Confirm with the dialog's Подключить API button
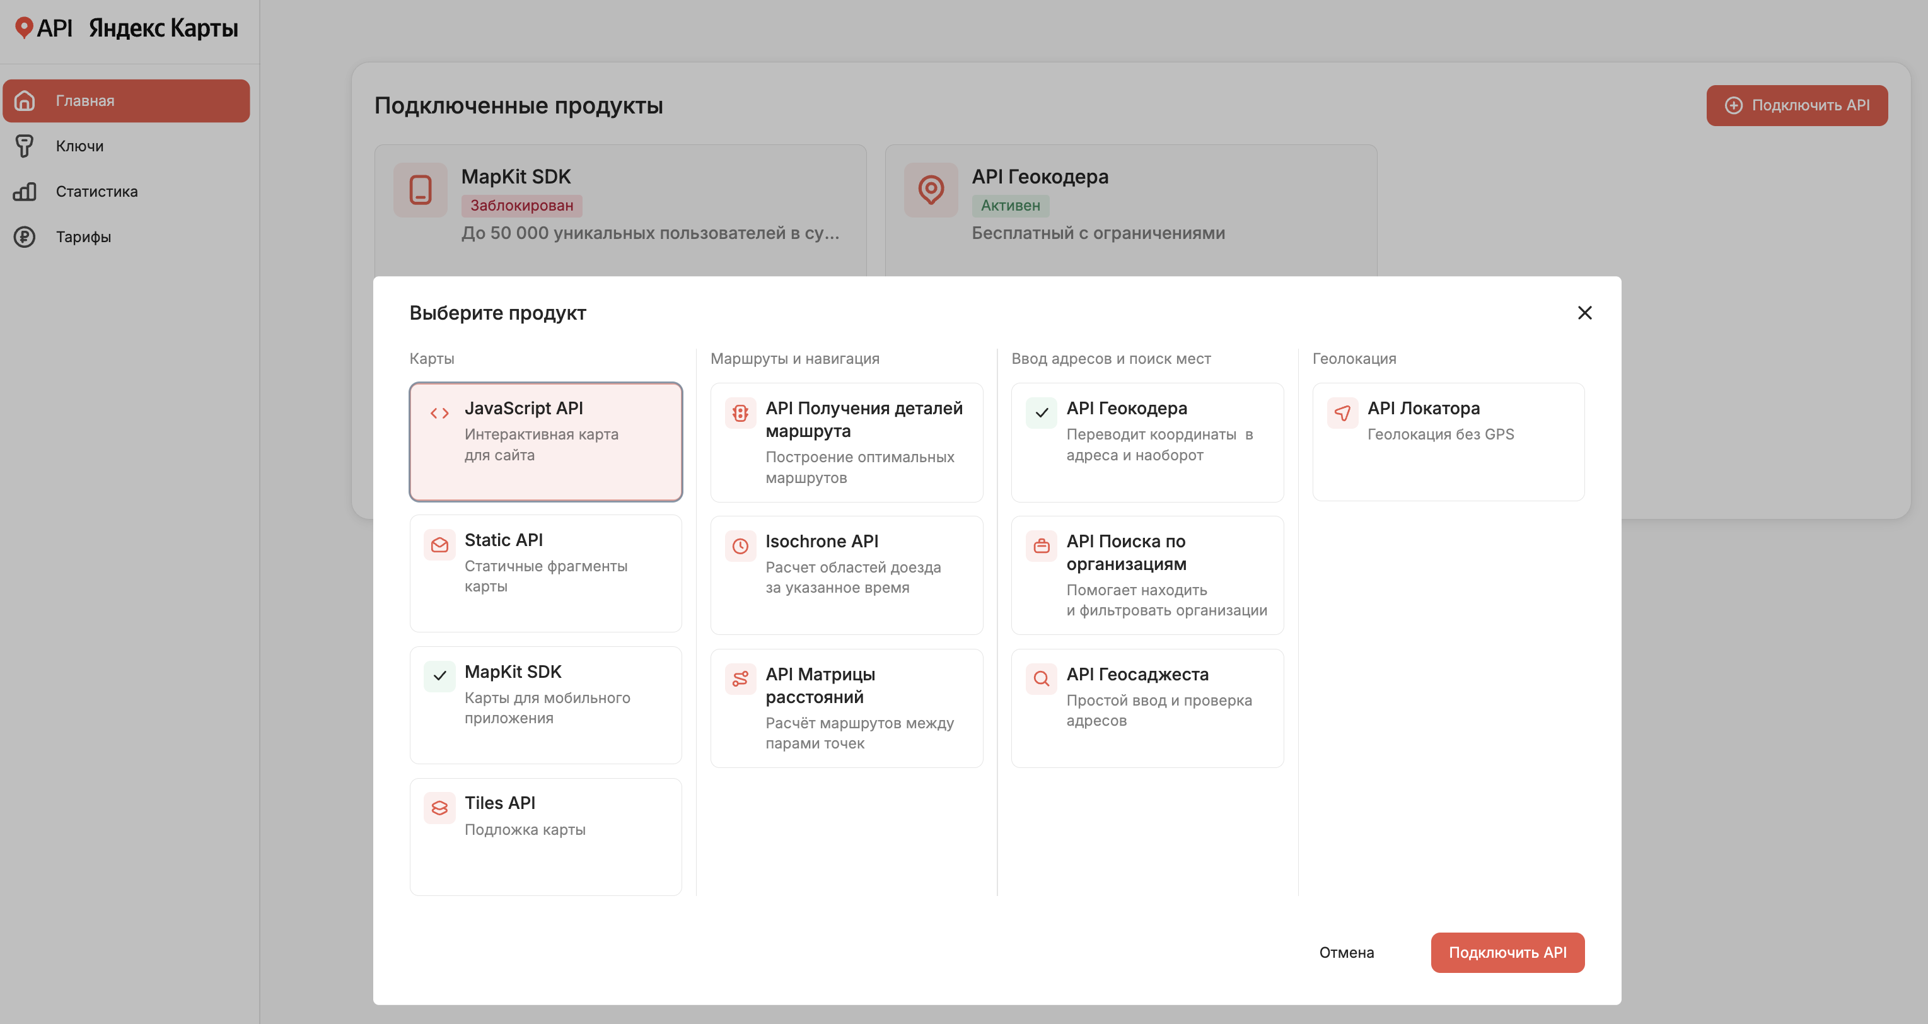The width and height of the screenshot is (1928, 1024). click(x=1507, y=952)
